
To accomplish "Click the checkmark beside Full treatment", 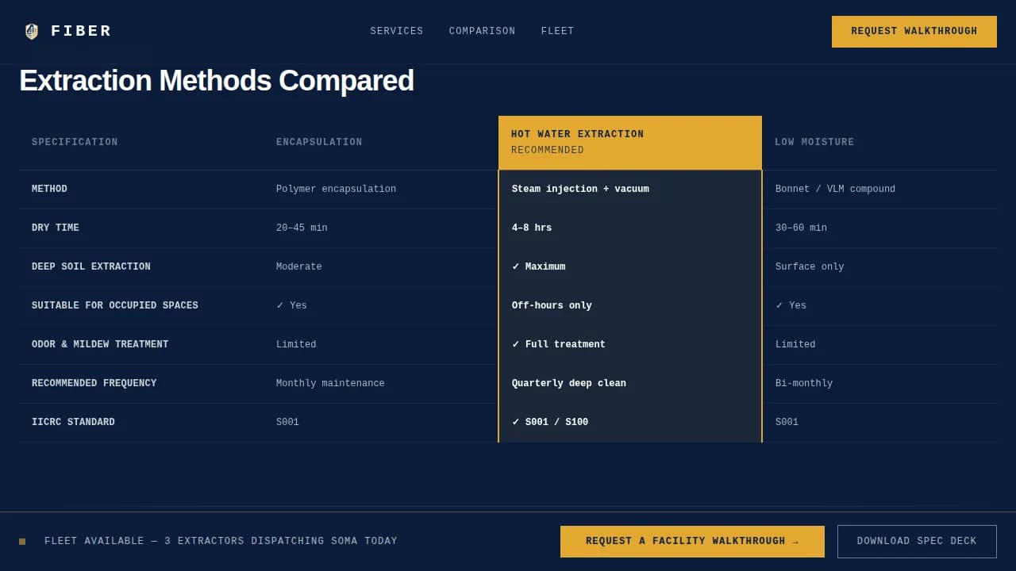I will [x=516, y=345].
